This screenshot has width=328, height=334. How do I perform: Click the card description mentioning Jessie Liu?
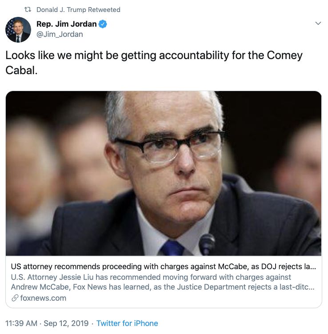[163, 282]
